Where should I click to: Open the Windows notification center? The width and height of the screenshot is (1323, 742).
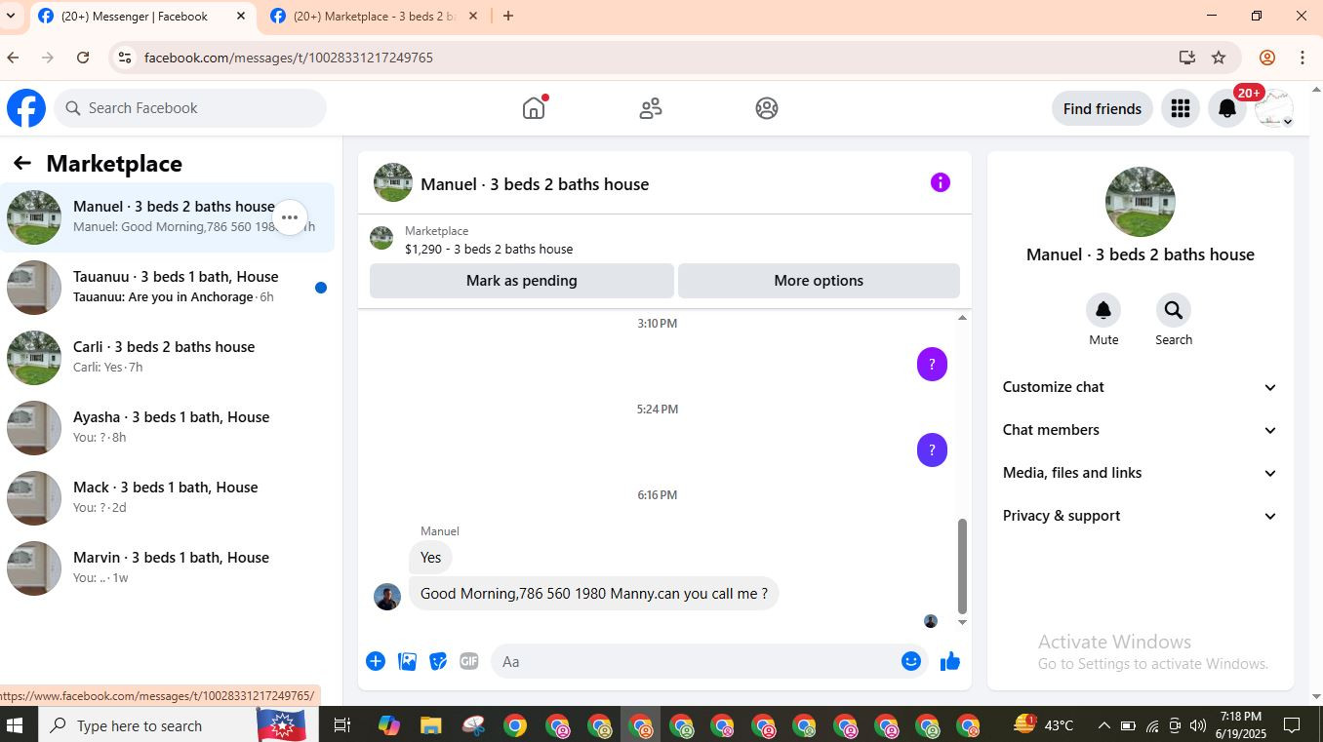pyautogui.click(x=1292, y=725)
